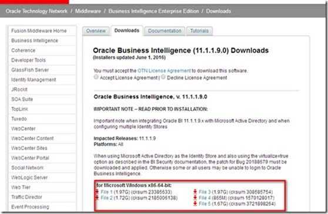Select WebCenter Portal in the sidebar

click(x=30, y=158)
